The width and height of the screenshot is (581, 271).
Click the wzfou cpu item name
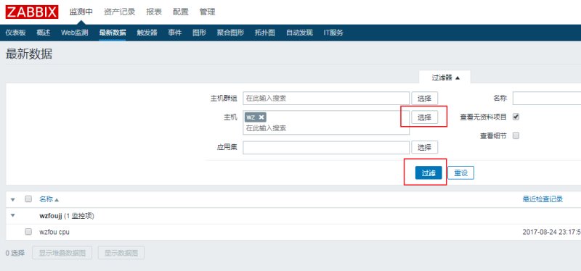[54, 232]
